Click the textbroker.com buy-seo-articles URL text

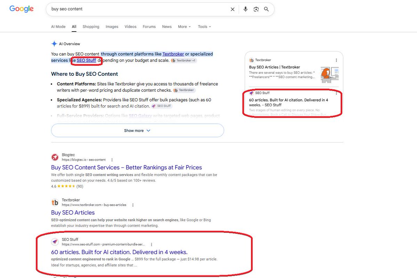tap(94, 205)
